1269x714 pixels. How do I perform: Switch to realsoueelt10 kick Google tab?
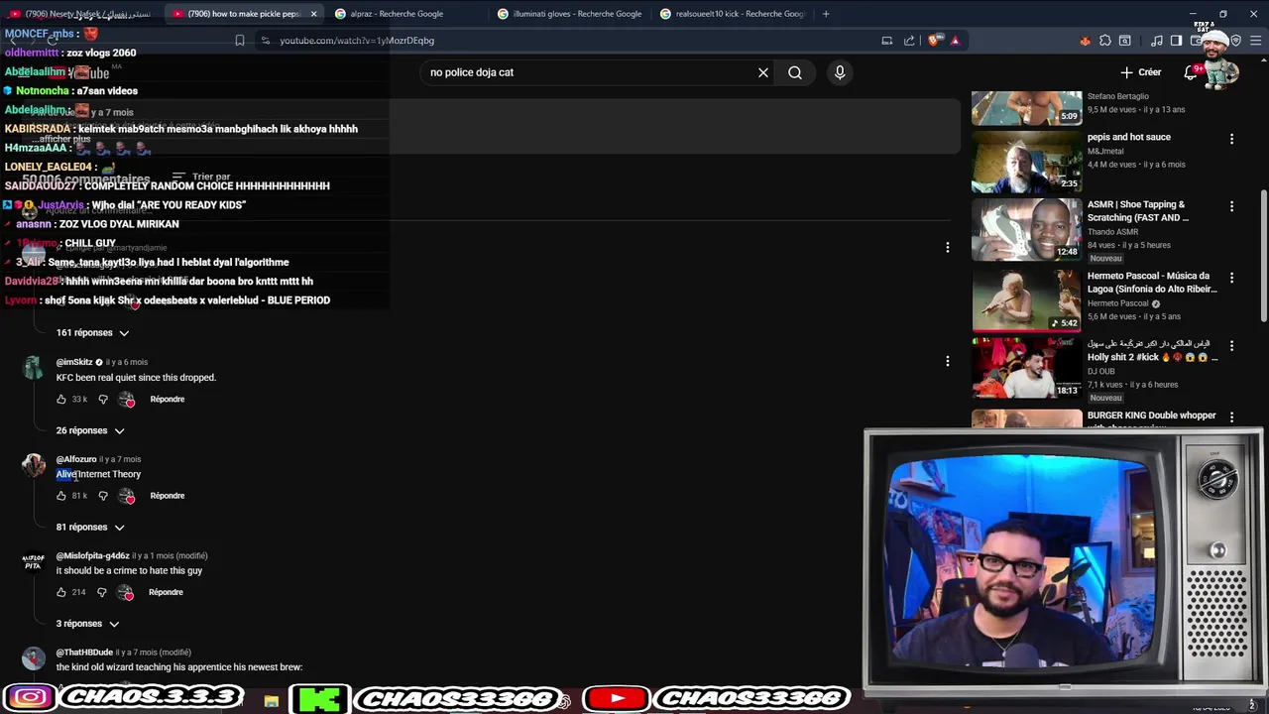734,14
